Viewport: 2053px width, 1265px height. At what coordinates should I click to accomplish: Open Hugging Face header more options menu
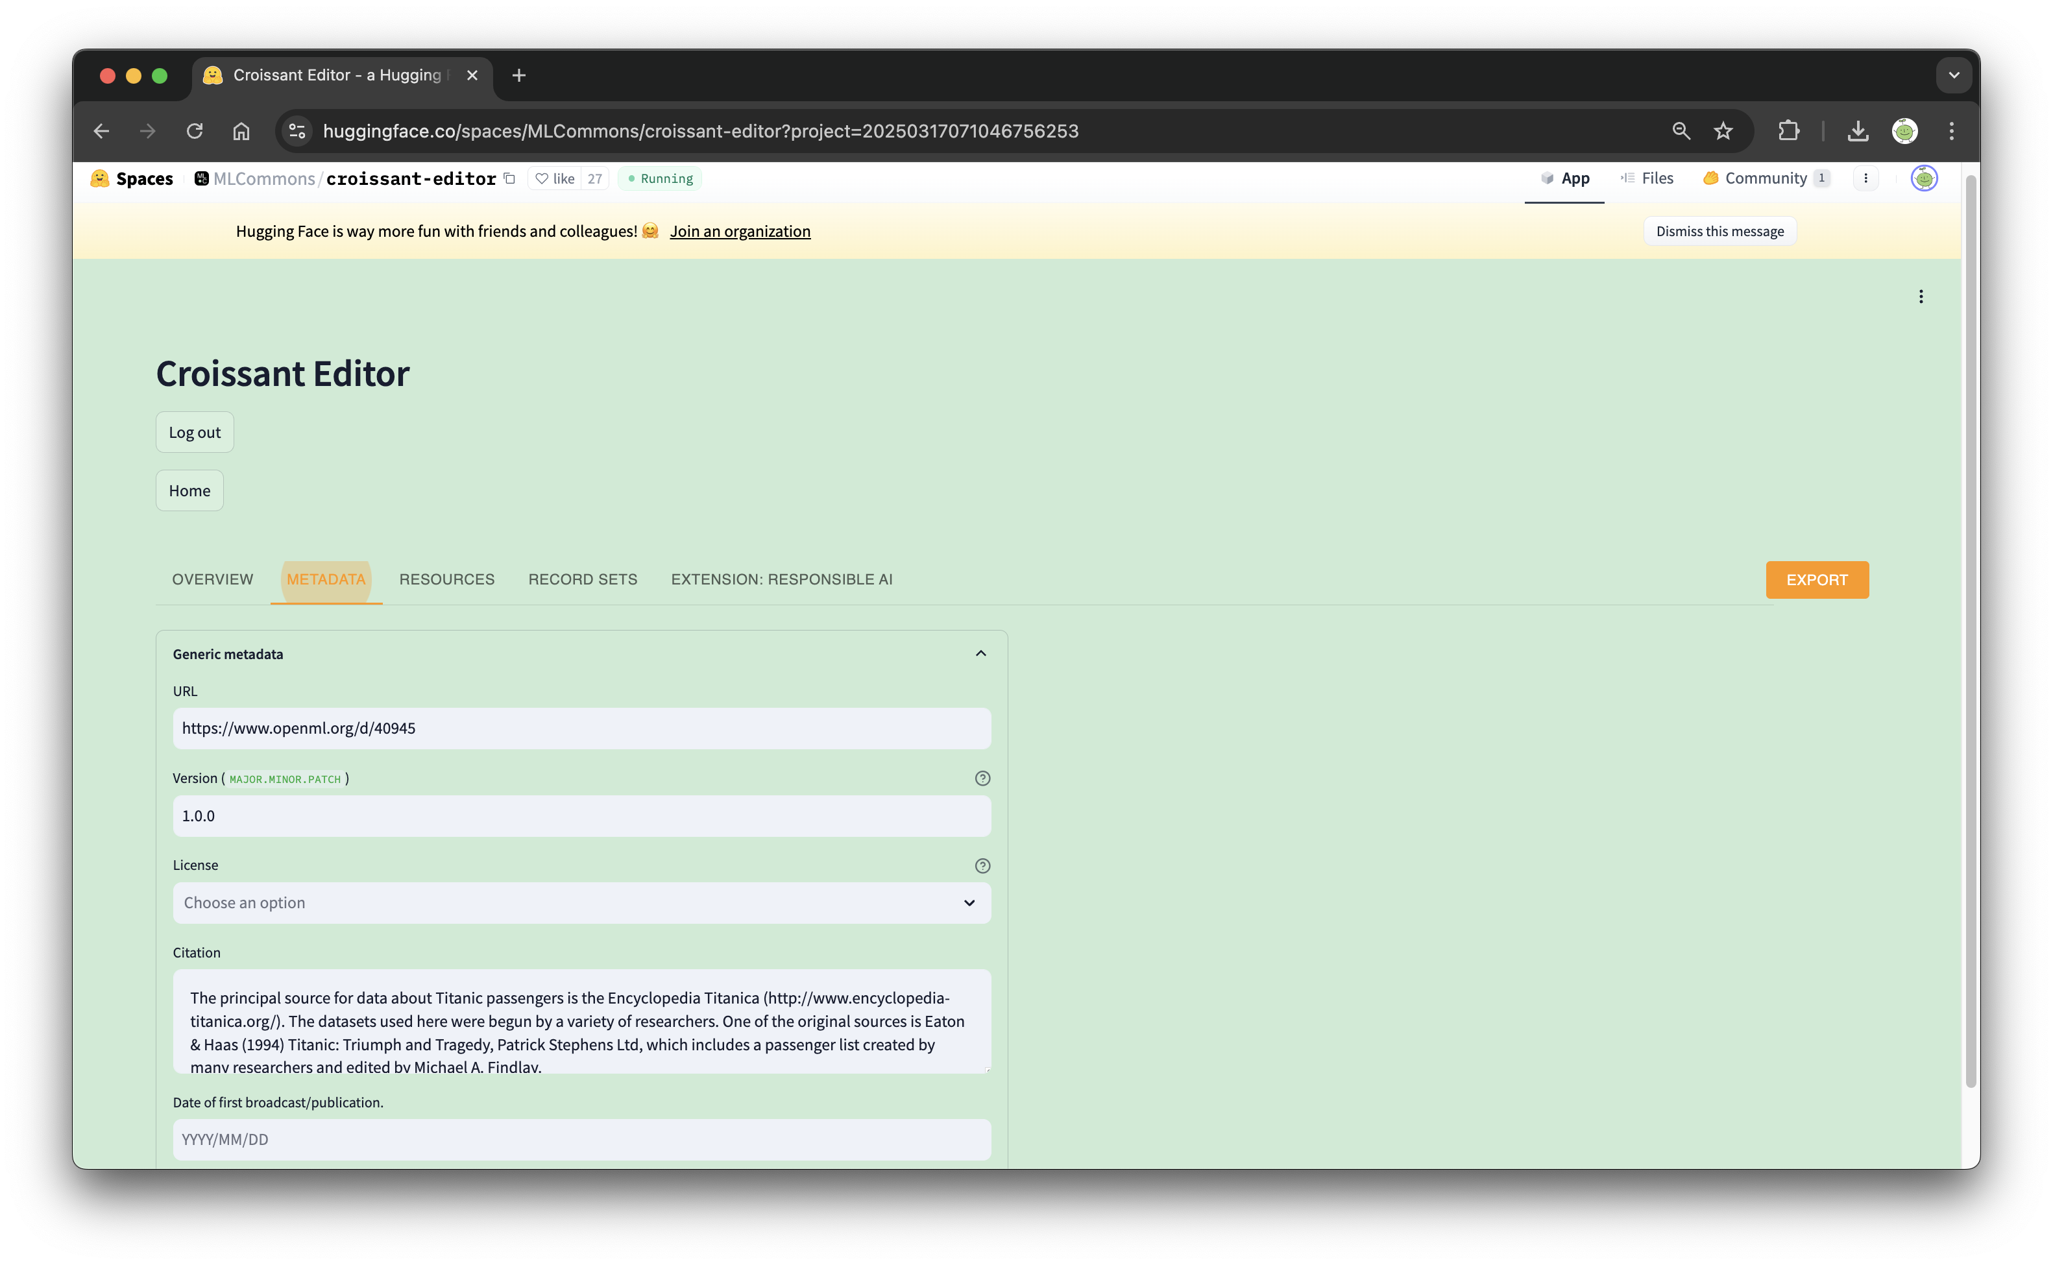(x=1865, y=178)
